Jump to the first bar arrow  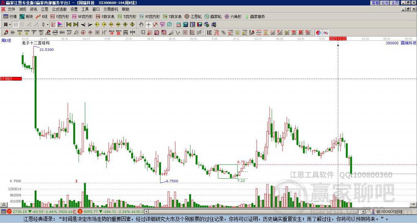point(68,25)
